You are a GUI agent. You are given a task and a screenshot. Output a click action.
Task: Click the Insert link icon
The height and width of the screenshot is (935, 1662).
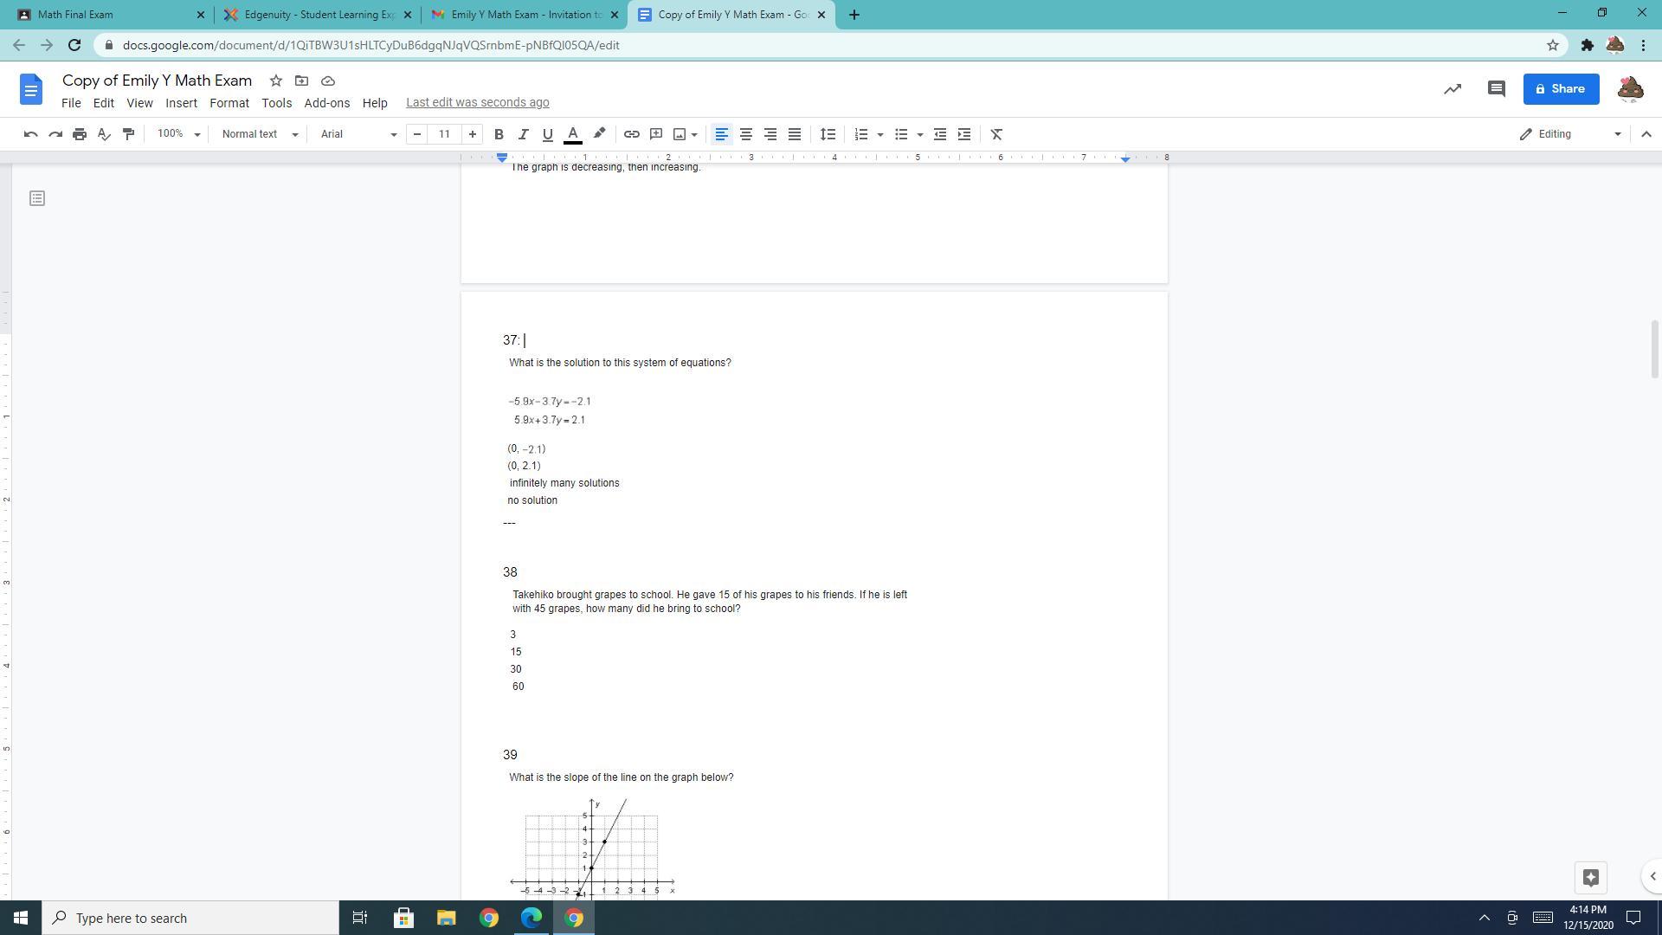pos(632,134)
